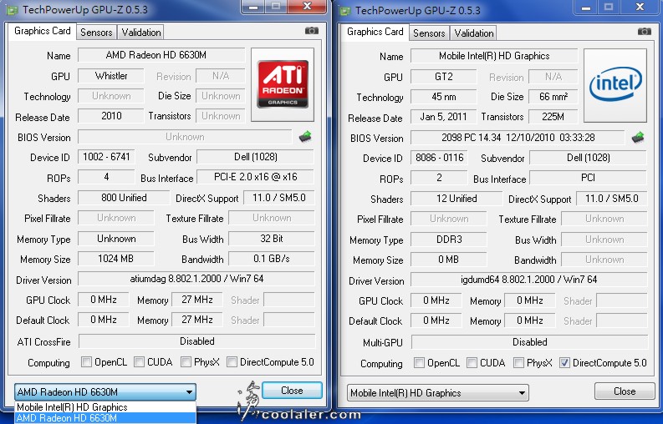Switch to Sensors tab in left window

point(96,33)
